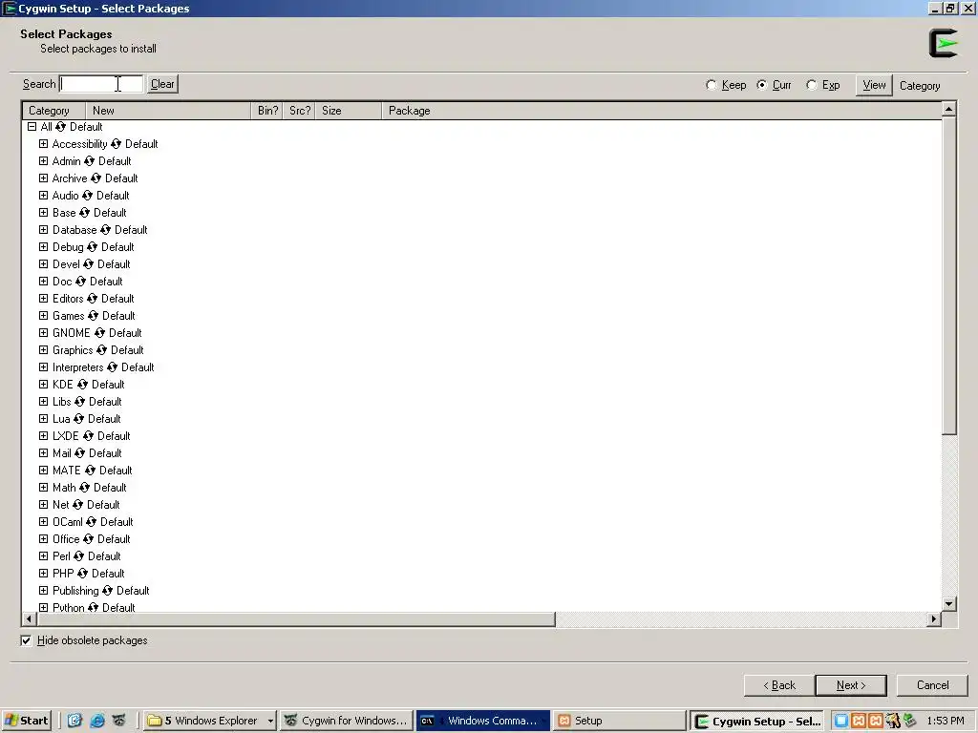Click the cycle icon next to Database
This screenshot has width=978, height=733.
coord(105,230)
